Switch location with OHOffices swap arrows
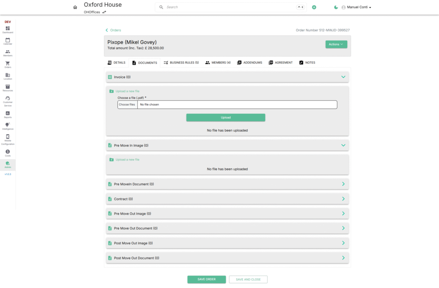The height and width of the screenshot is (288, 439). [104, 12]
